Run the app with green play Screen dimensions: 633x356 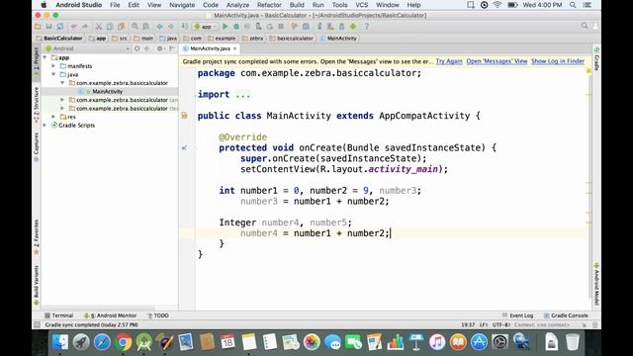(x=226, y=27)
